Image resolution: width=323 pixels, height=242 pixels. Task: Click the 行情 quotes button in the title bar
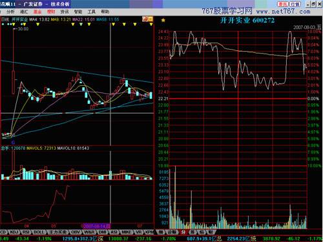295,4
